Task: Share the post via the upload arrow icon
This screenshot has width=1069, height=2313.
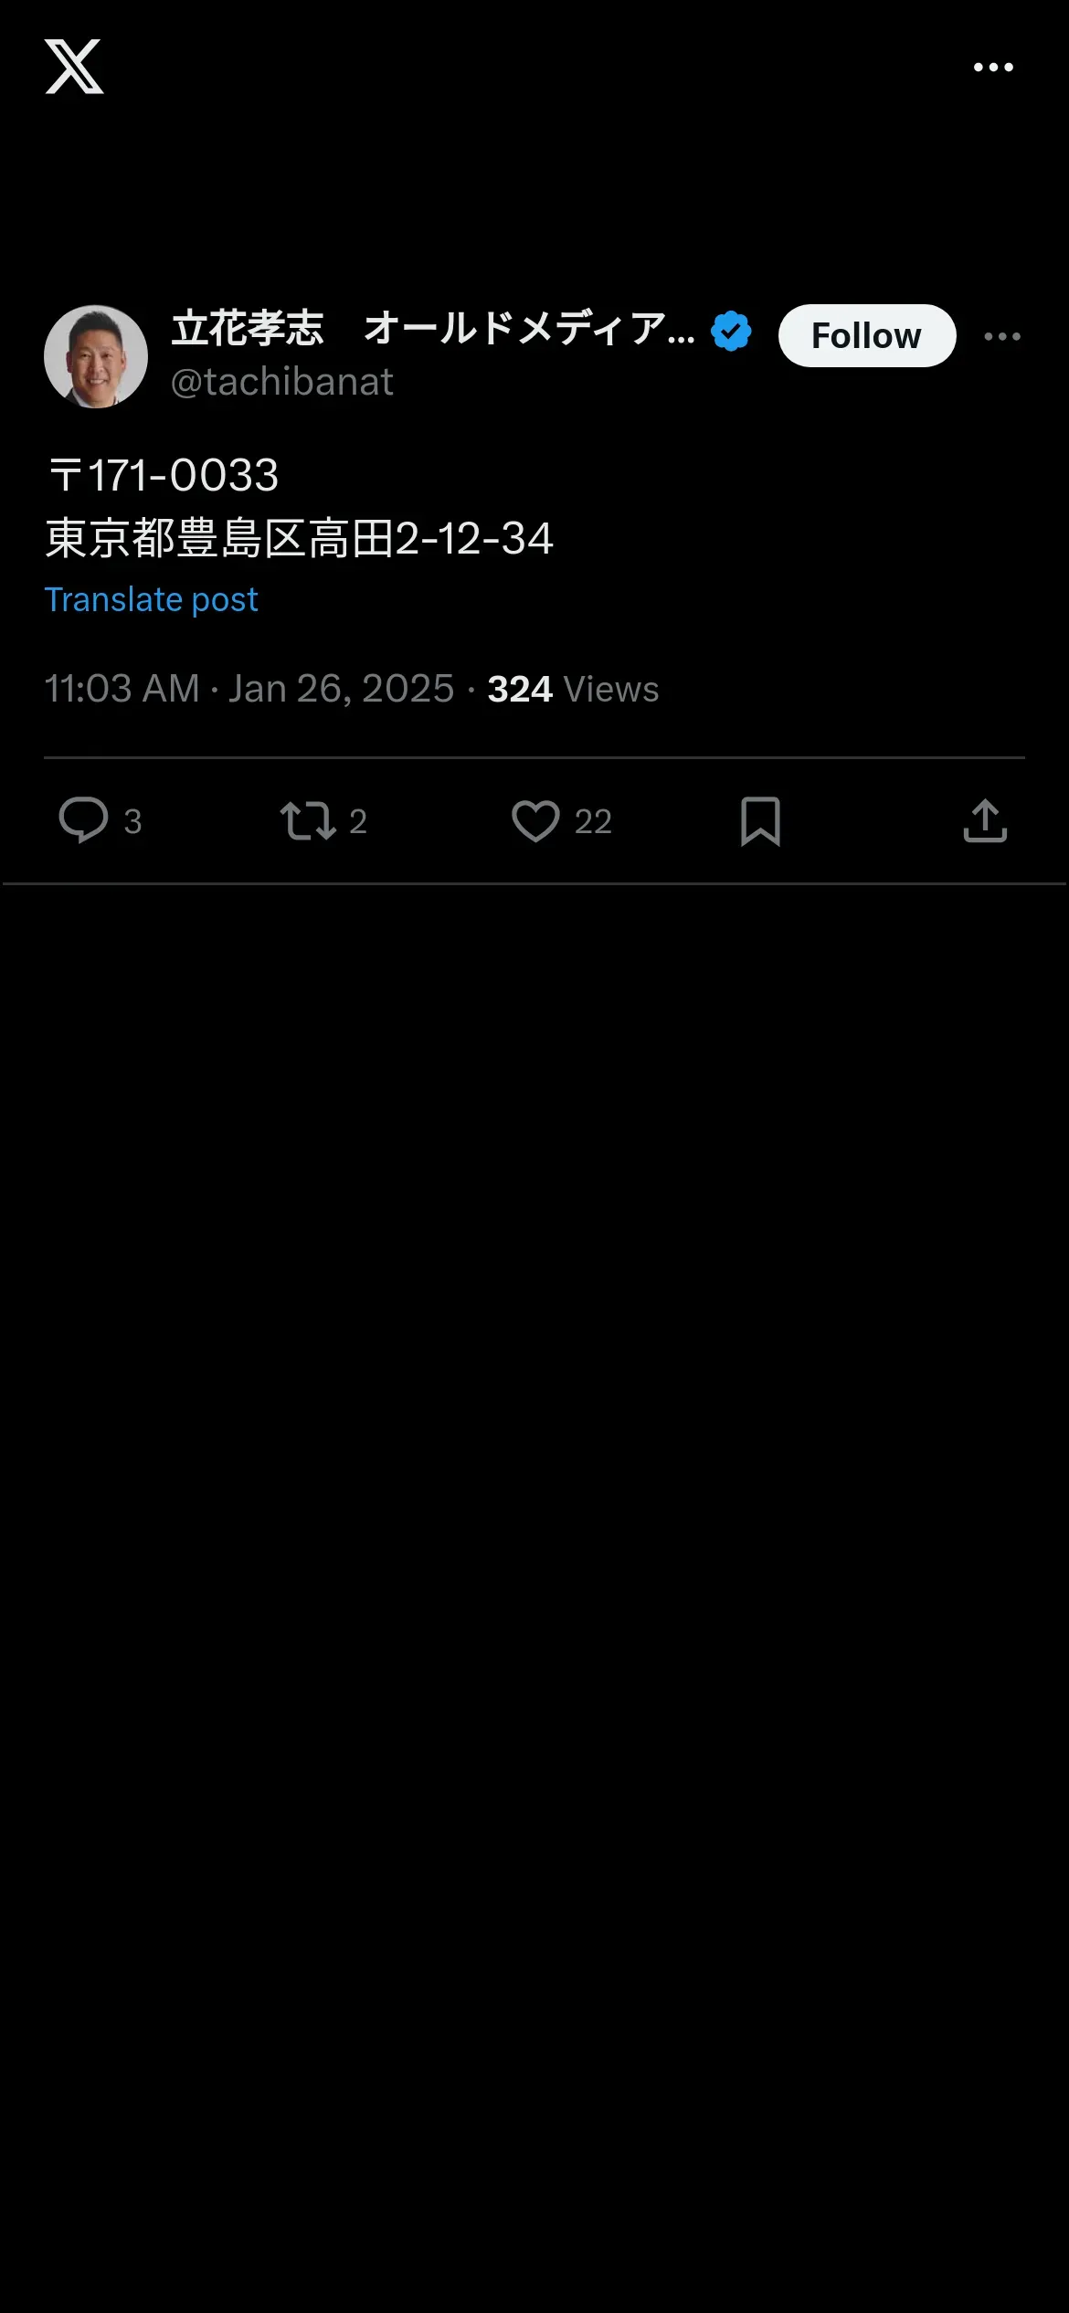Action: click(985, 820)
